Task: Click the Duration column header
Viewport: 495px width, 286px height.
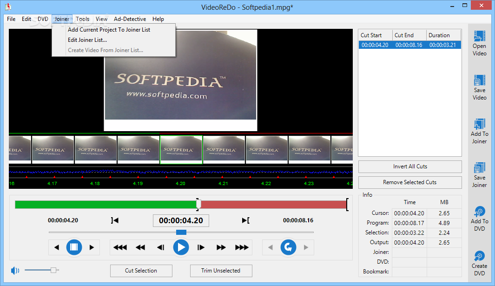Action: (x=443, y=35)
